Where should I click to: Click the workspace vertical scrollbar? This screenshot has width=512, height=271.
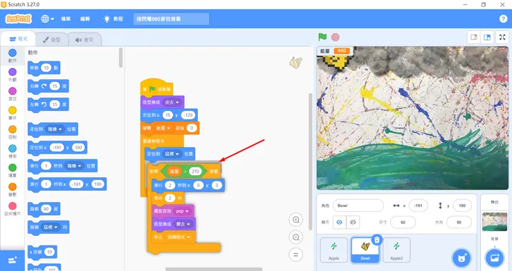pos(310,161)
